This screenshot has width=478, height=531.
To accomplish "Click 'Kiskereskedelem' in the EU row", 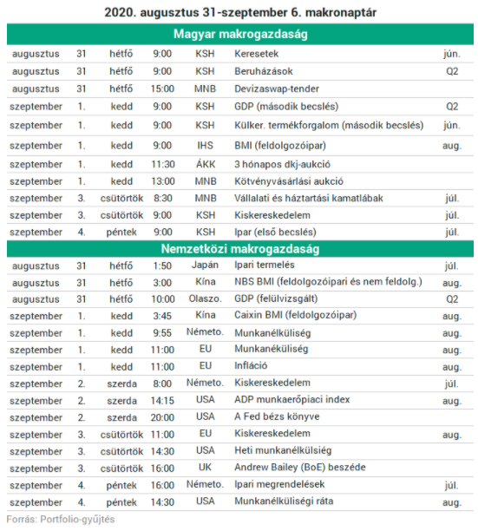I will (x=272, y=434).
